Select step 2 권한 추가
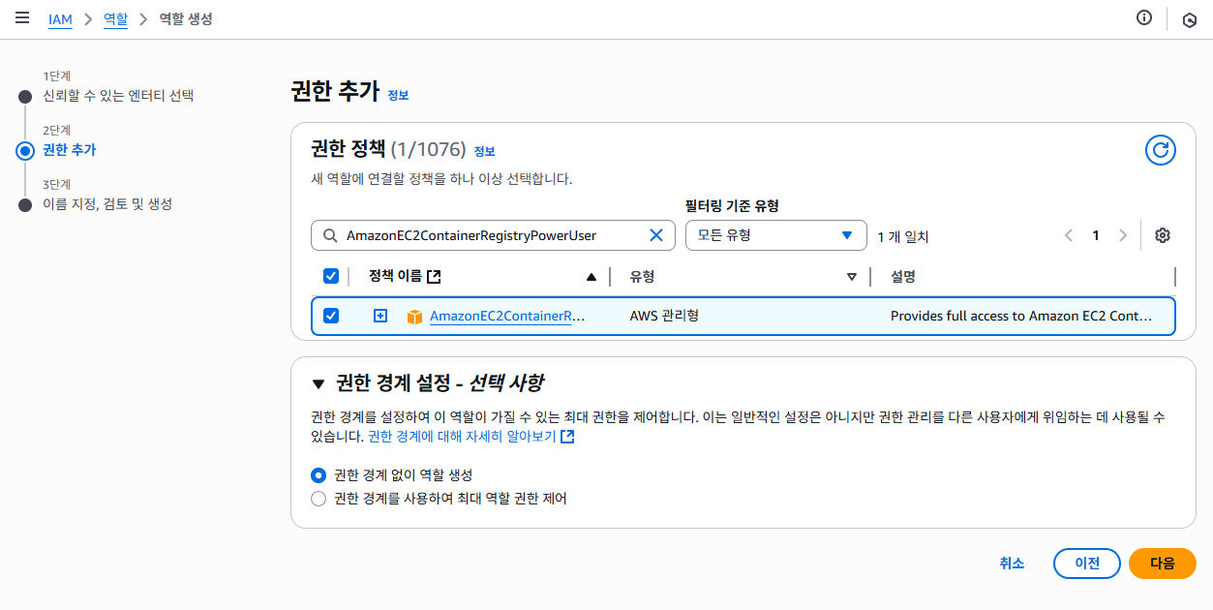1213x610 pixels. [x=70, y=150]
